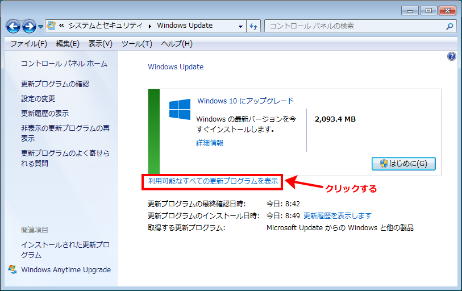The height and width of the screenshot is (291, 462).
Task: Click Windows 10 にアップグレード heading
Action: pos(245,101)
